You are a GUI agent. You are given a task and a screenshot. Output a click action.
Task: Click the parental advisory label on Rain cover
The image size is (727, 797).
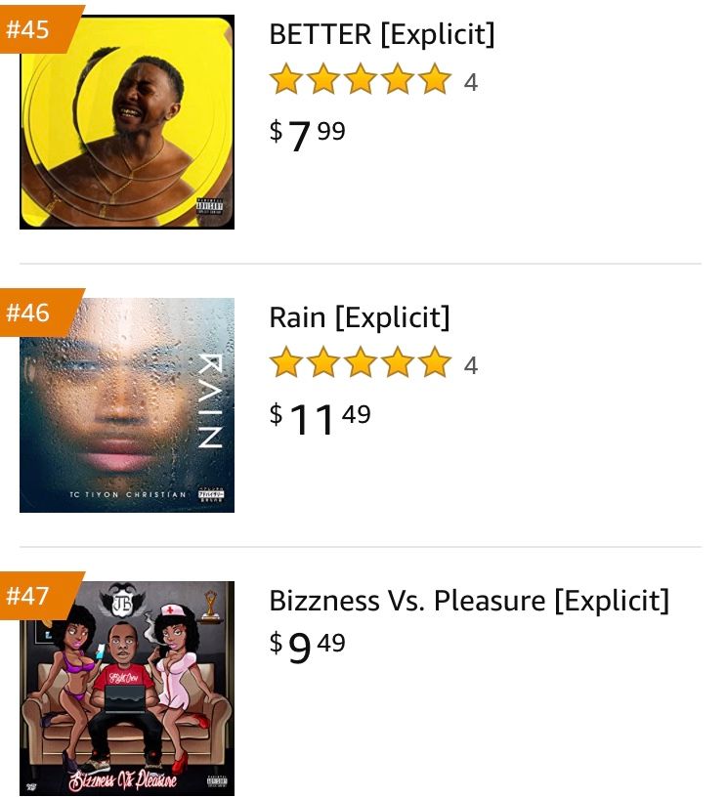click(x=212, y=495)
